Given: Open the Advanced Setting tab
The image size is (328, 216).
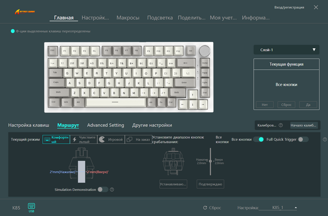Looking at the screenshot, I should click(105, 125).
